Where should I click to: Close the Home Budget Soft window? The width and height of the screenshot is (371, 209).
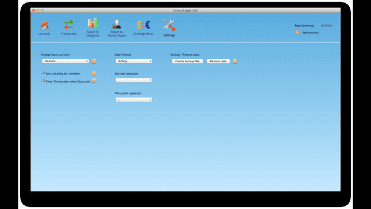[34, 10]
